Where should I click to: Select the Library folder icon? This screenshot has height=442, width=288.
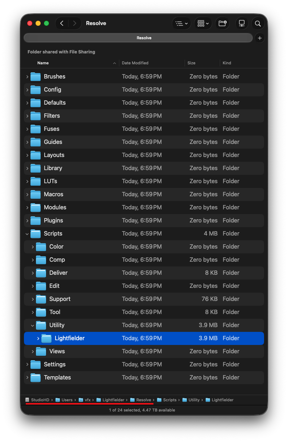point(36,168)
